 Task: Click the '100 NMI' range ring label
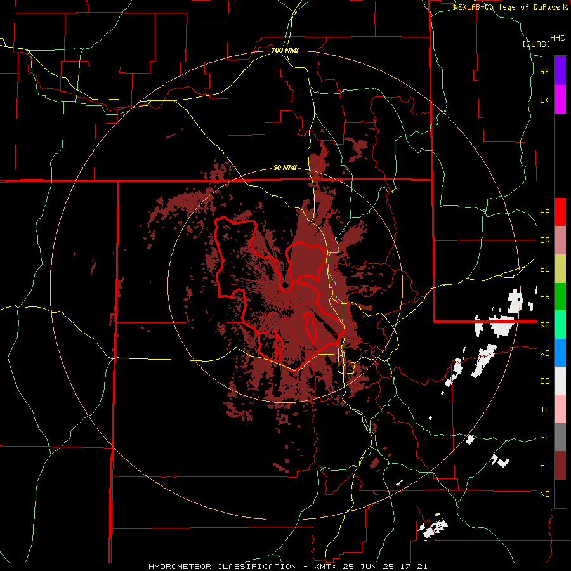[285, 50]
